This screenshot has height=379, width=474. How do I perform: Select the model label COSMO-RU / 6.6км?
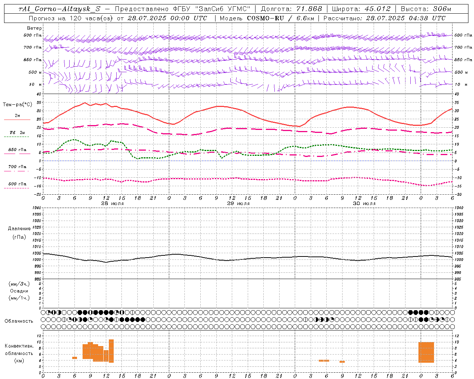point(281,18)
